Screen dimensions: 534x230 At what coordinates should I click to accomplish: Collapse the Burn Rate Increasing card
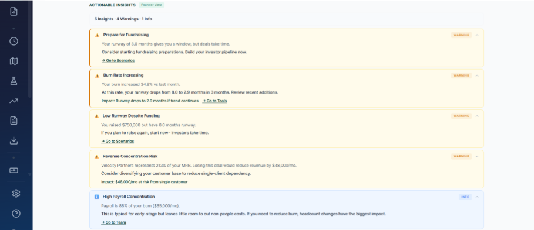point(477,75)
